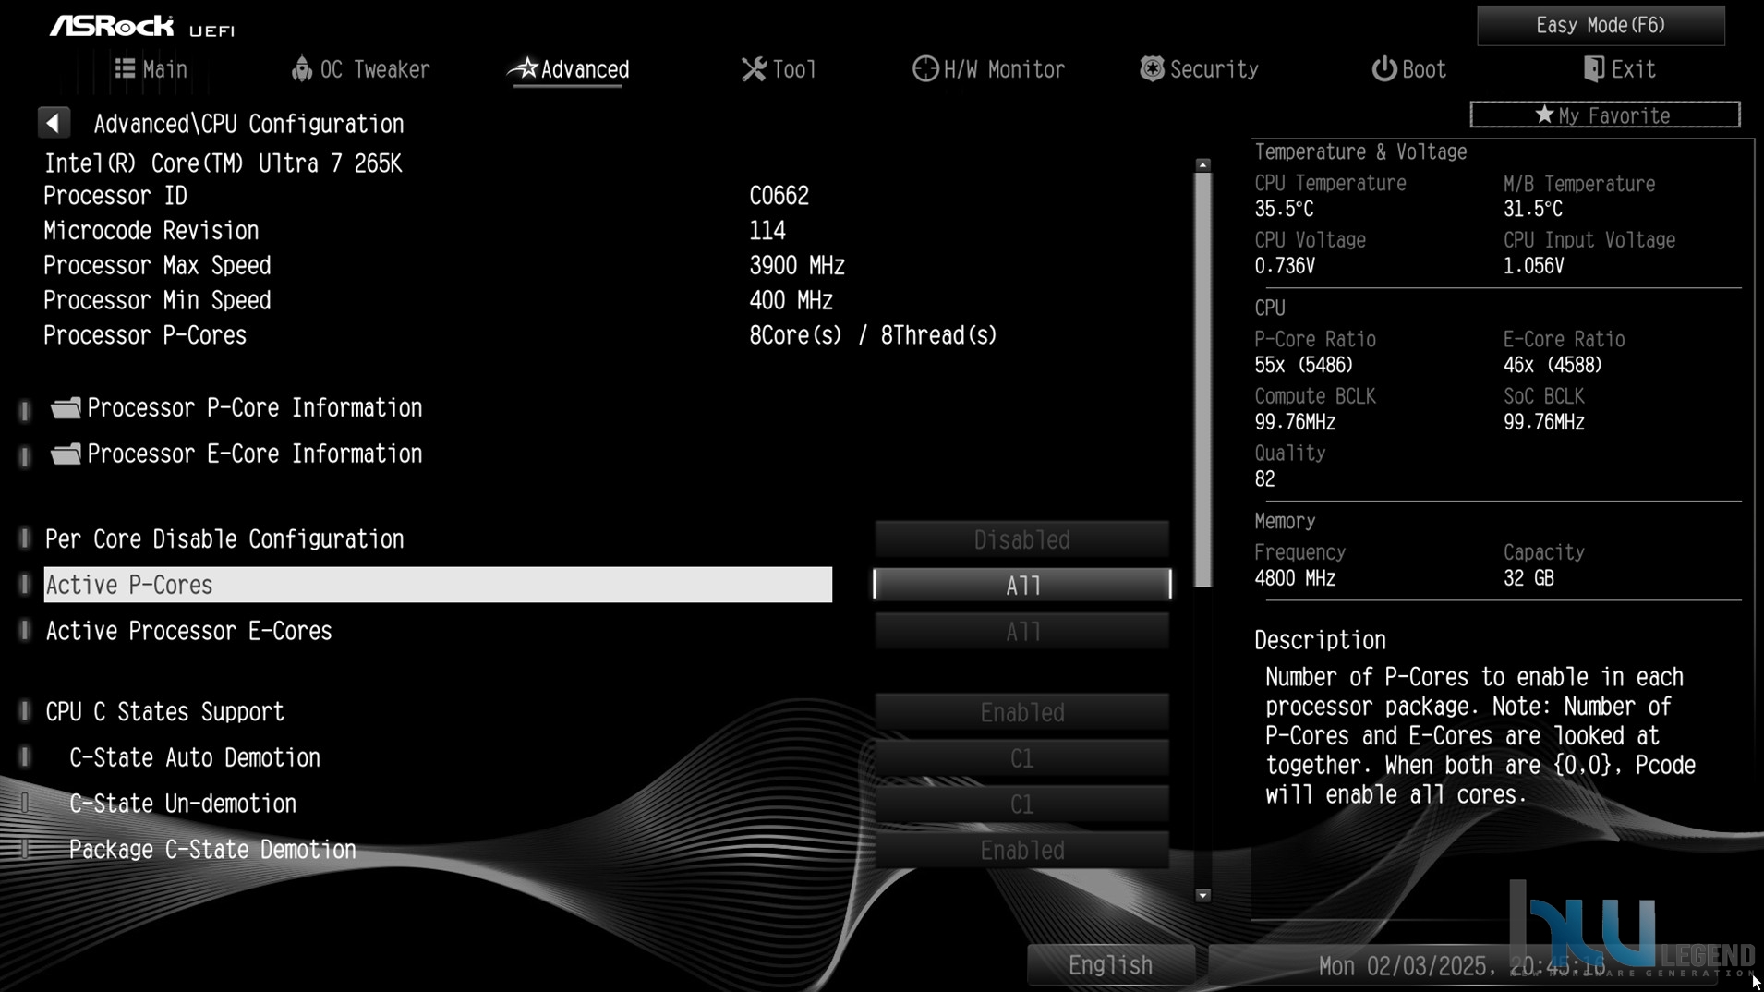
Task: Click the 8Core(s) / 8Thread(s) value
Action: [x=873, y=335]
